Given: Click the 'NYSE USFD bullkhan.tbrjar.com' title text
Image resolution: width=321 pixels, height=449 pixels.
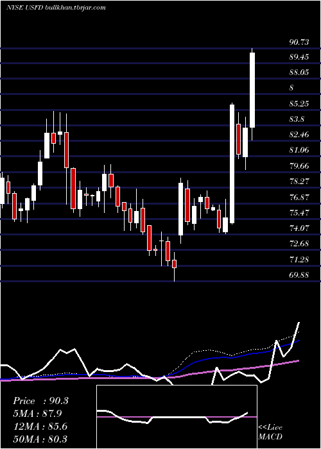Looking at the screenshot, I should tap(56, 8).
